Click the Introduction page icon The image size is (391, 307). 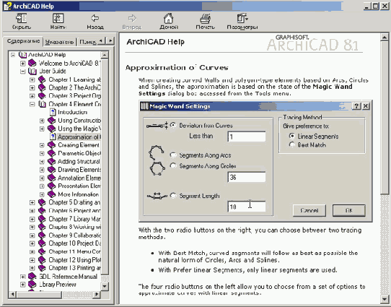click(x=53, y=112)
